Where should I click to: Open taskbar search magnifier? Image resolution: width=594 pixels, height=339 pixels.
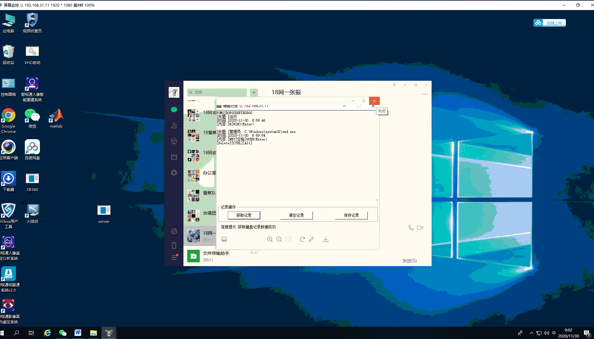pos(16,333)
